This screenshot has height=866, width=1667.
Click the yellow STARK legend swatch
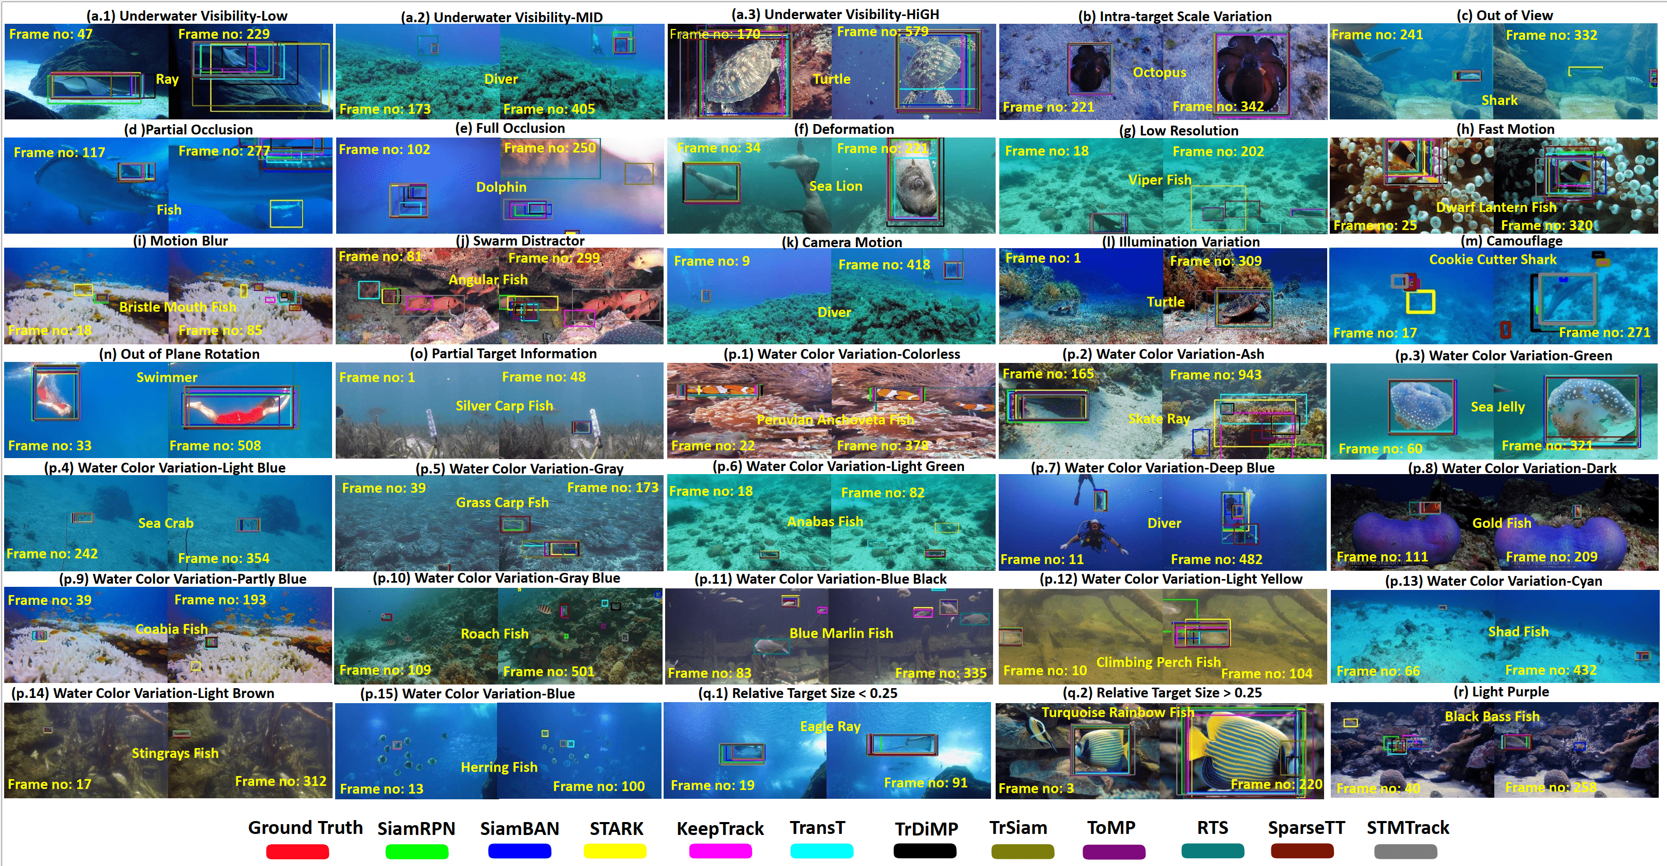point(615,851)
